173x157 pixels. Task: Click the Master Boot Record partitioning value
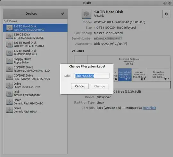click(x=108, y=33)
